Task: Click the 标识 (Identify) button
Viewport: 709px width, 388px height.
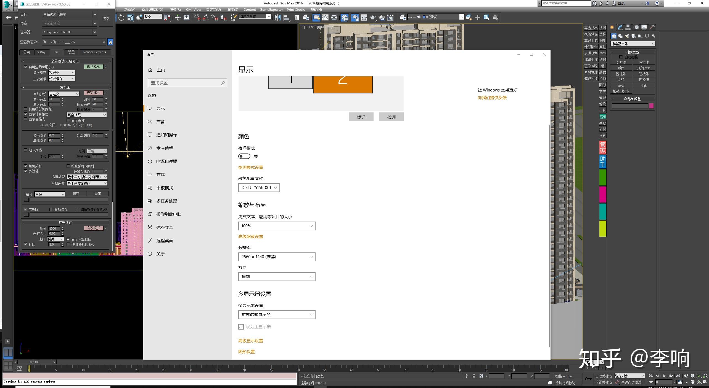Action: coord(361,117)
